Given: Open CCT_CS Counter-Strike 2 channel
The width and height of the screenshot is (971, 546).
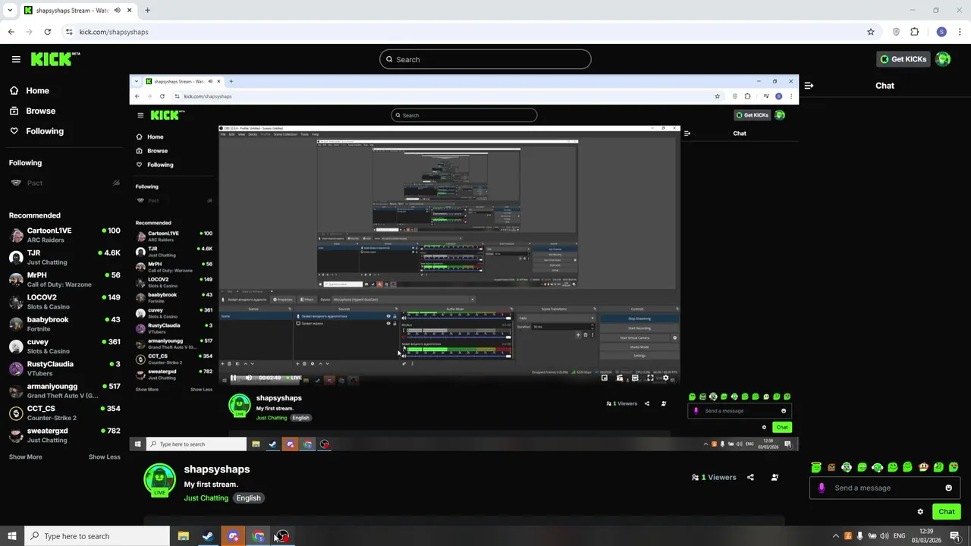Looking at the screenshot, I should [x=64, y=413].
